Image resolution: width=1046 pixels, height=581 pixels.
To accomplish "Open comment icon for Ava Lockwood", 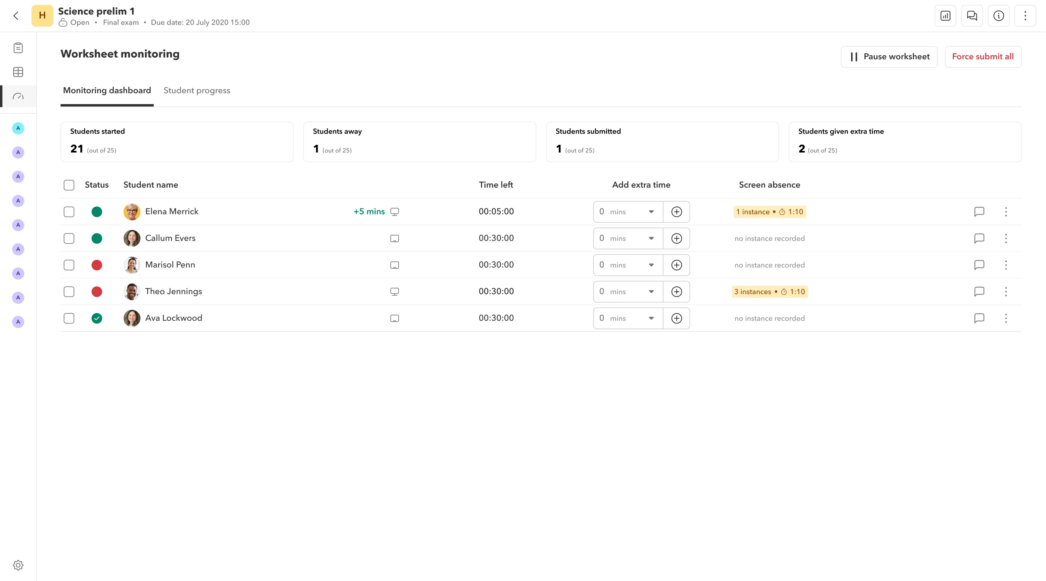I will tap(979, 318).
